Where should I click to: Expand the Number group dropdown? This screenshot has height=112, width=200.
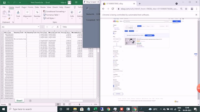(37, 18)
